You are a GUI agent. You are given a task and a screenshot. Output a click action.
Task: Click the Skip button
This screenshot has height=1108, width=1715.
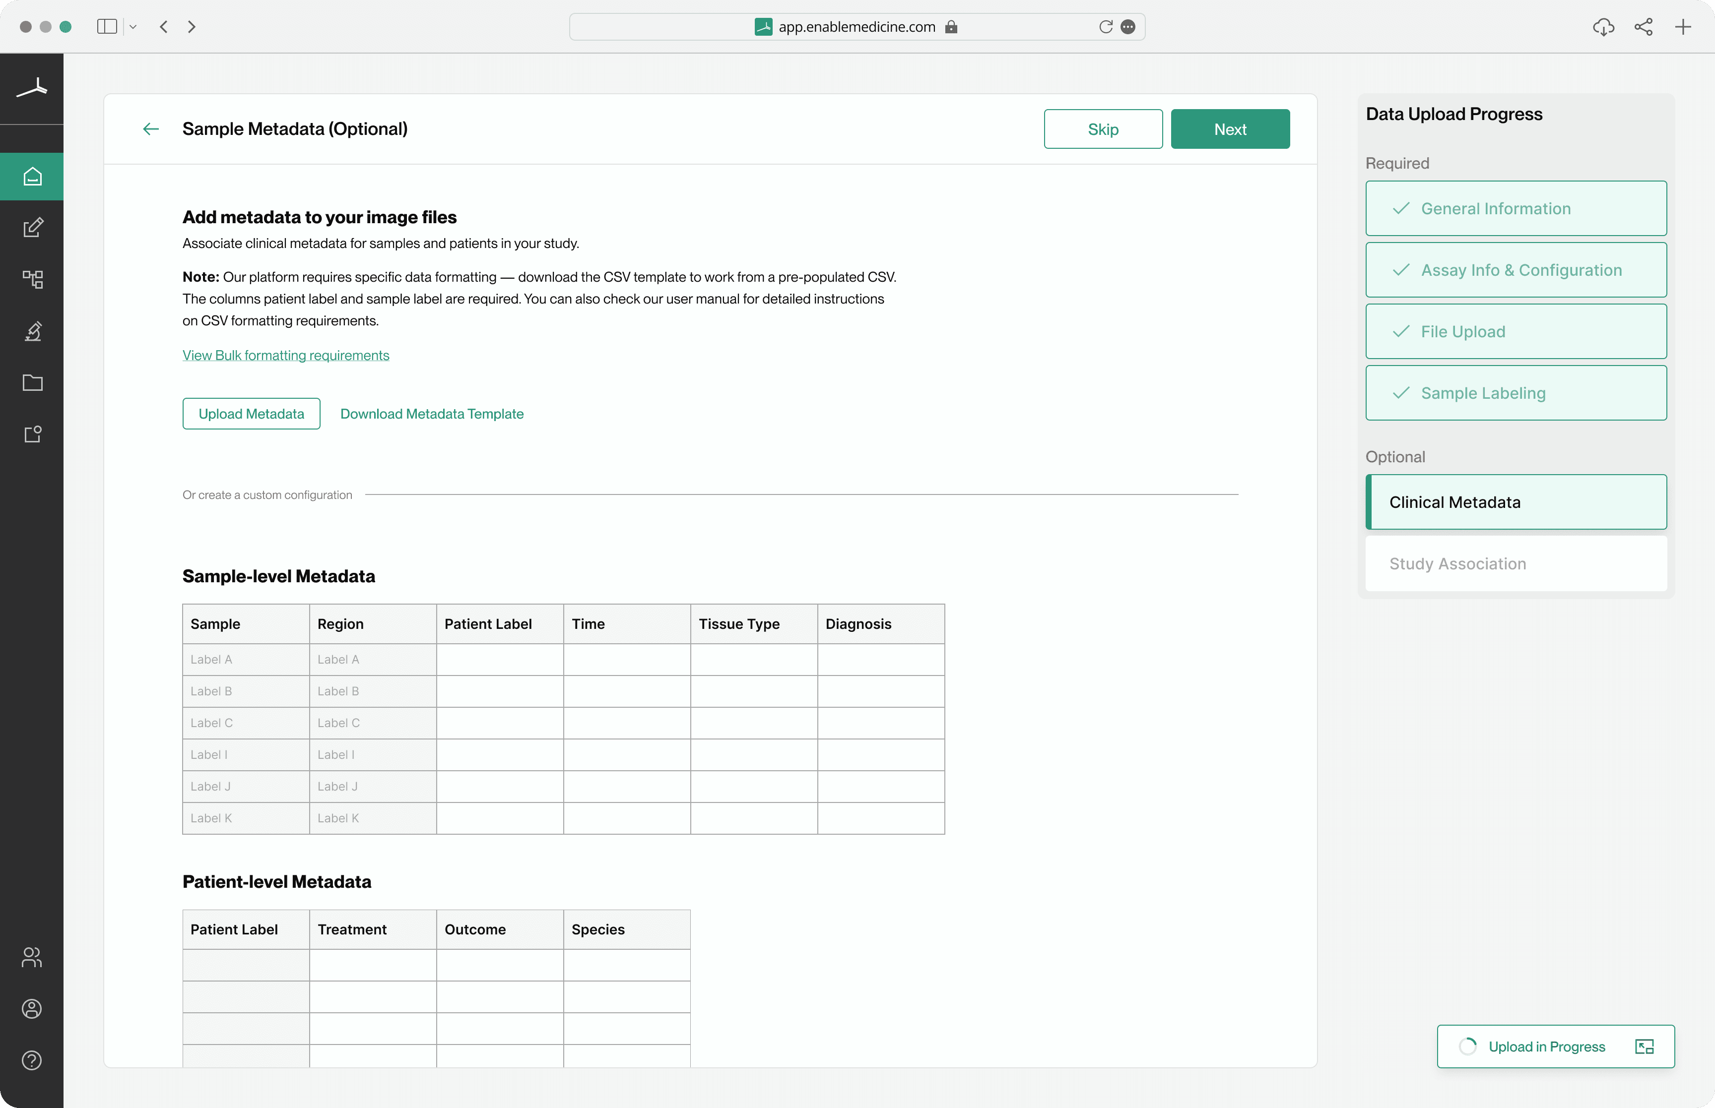(1103, 129)
